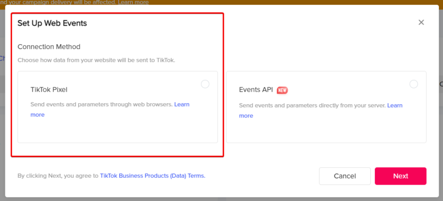443x201 pixels.
Task: Close the Set Up Web Events dialog
Action: point(421,22)
